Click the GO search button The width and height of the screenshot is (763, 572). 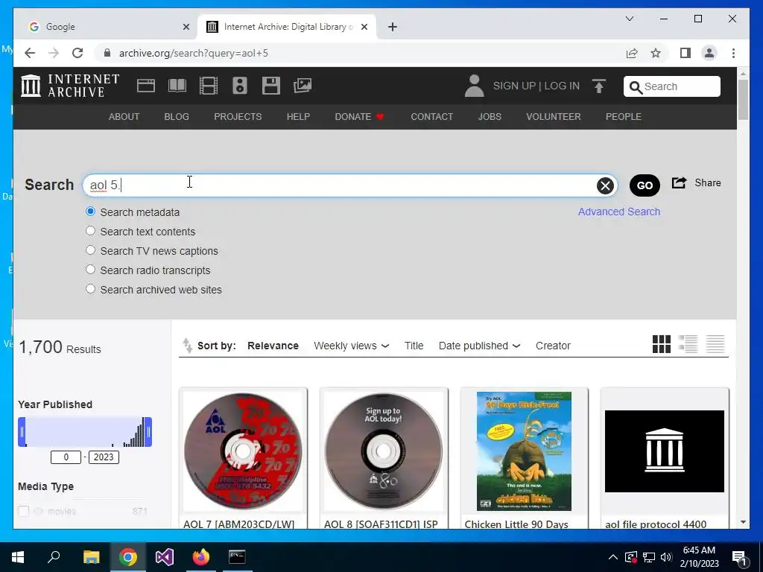tap(645, 185)
